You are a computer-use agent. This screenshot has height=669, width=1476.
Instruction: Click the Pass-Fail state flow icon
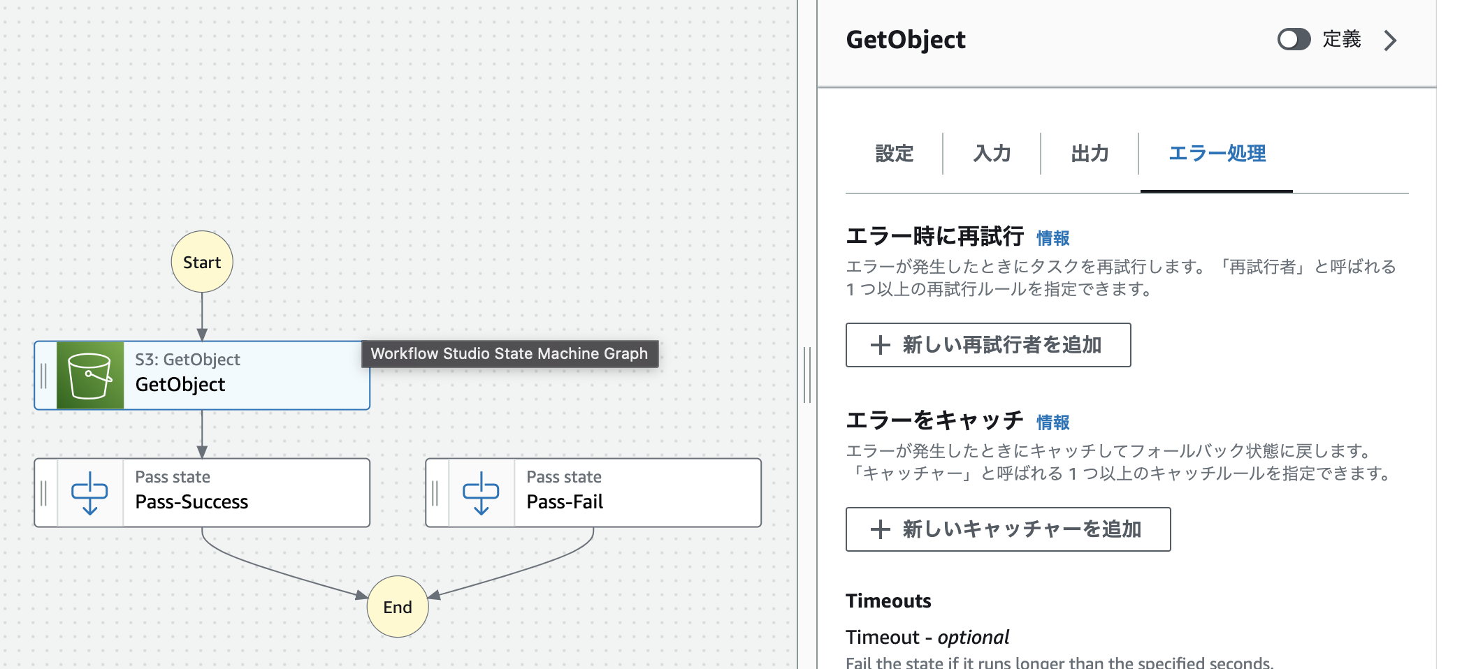pos(481,493)
